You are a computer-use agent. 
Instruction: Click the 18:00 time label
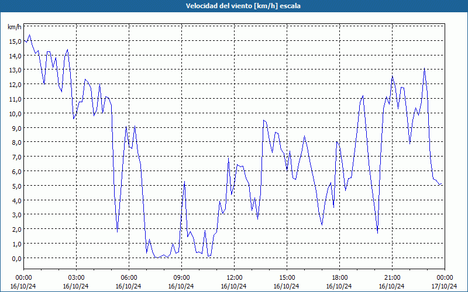[x=339, y=278]
